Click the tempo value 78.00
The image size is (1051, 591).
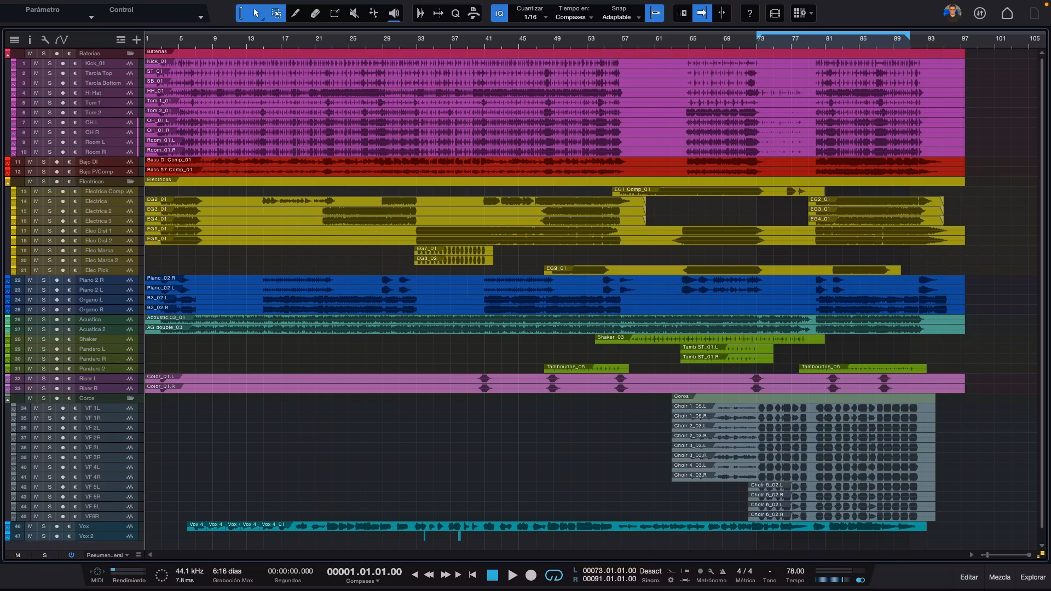[x=795, y=571]
